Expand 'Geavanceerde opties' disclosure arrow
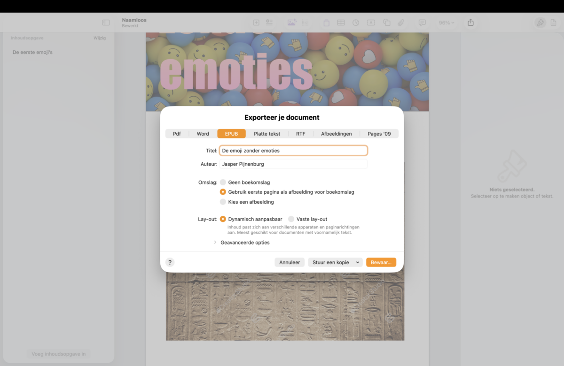 tap(215, 243)
